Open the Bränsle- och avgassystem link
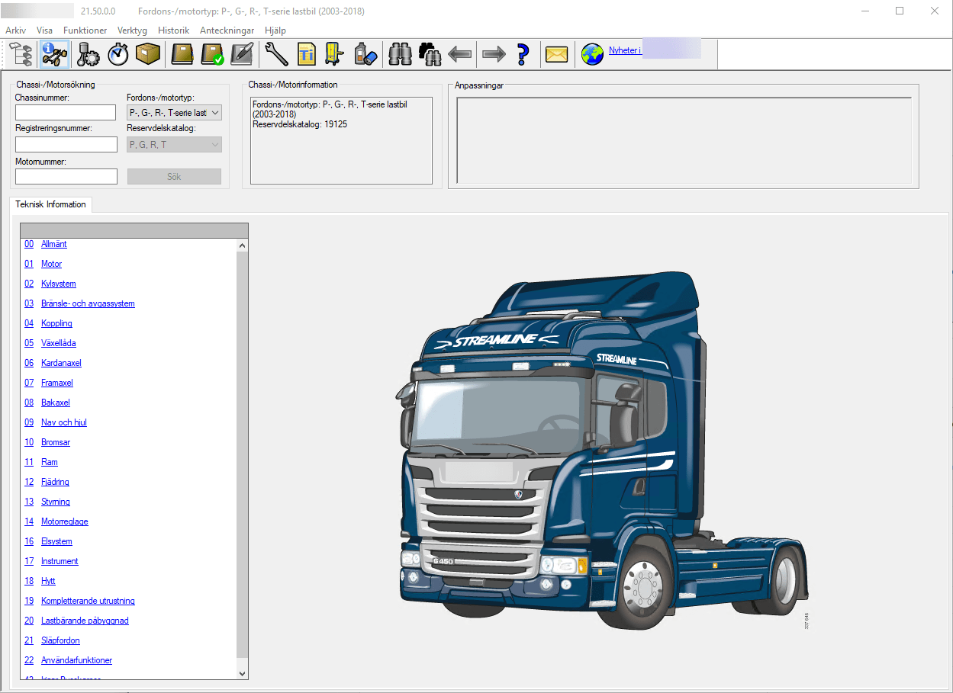Viewport: 953px width, 693px height. tap(88, 303)
